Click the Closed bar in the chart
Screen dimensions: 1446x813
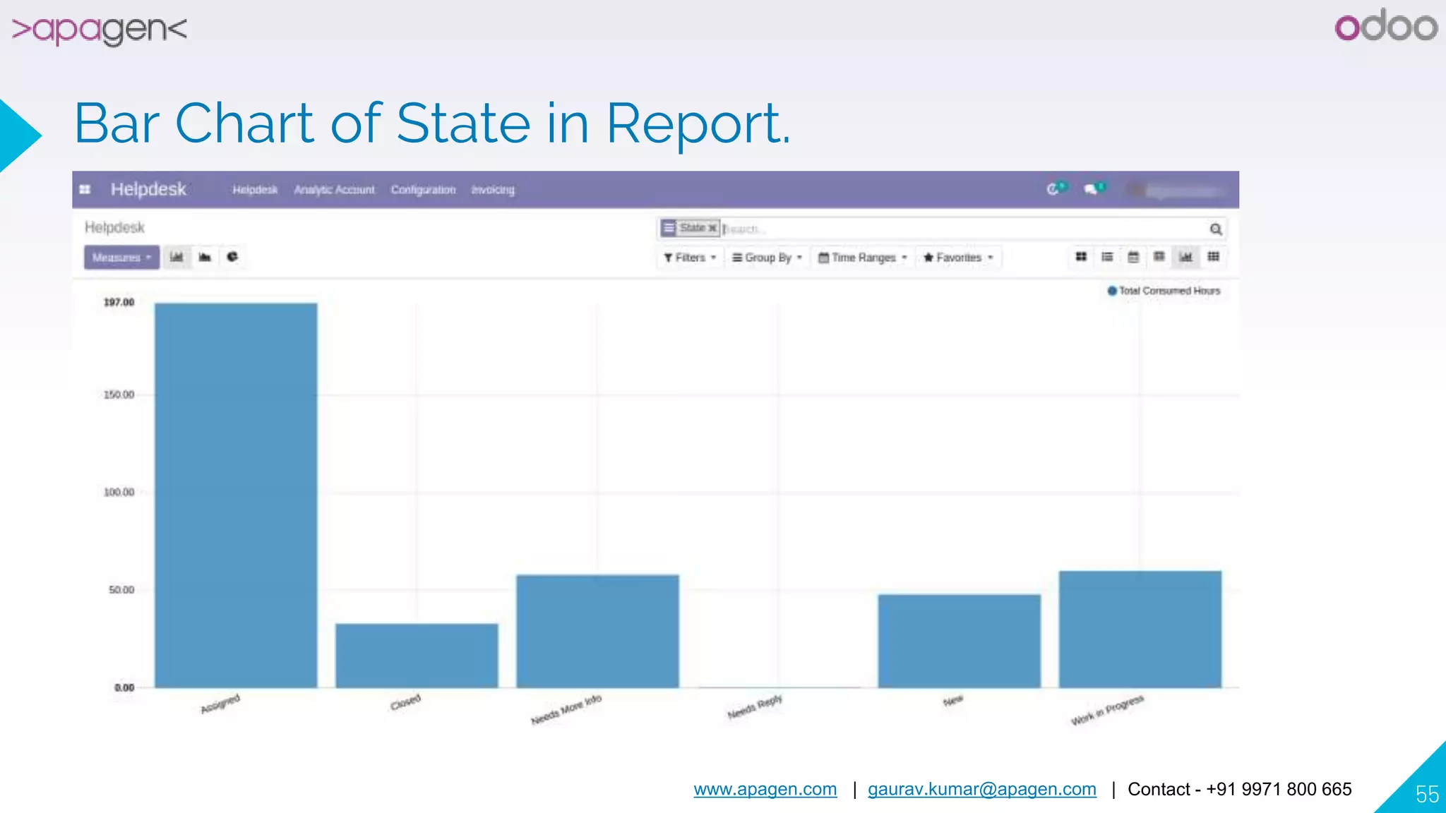click(x=417, y=656)
